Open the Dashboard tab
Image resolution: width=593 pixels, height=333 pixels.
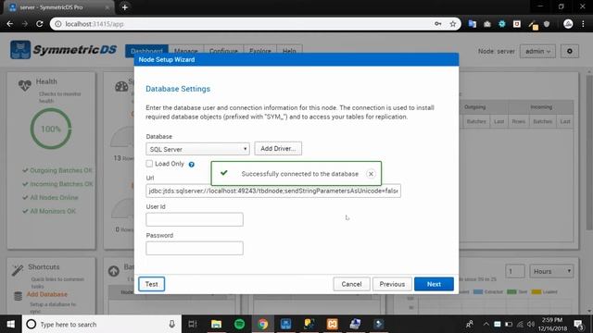(x=146, y=50)
